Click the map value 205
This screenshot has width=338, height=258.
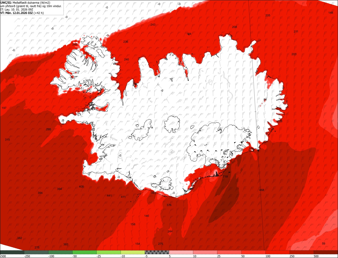[x=268, y=15]
